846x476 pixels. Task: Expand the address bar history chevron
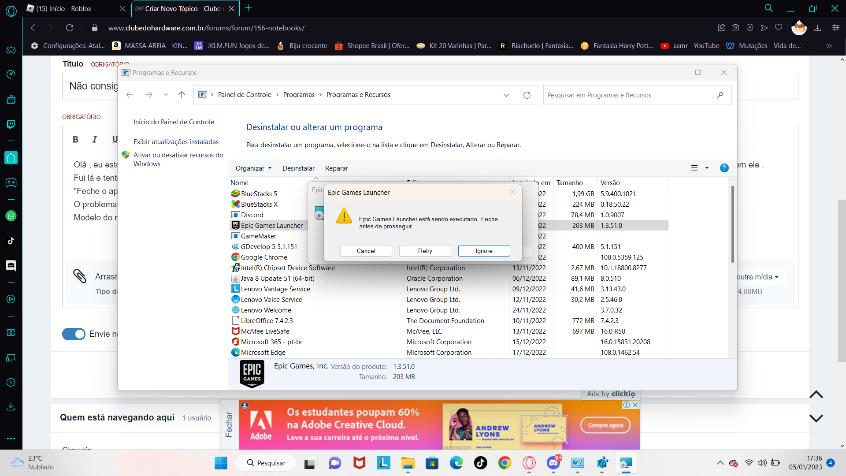click(506, 95)
